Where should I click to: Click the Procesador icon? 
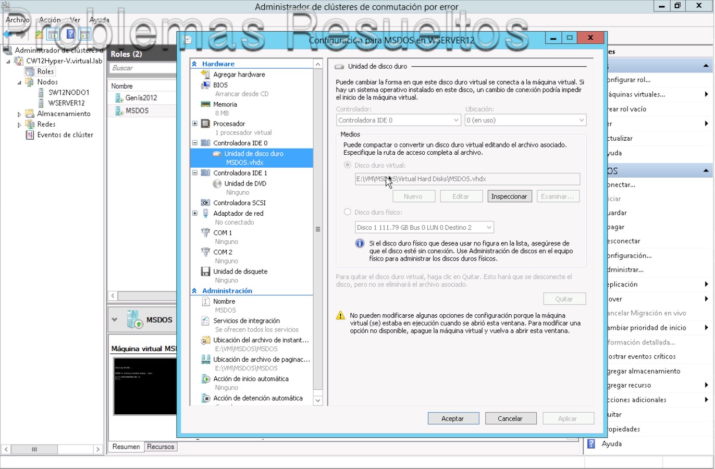(x=205, y=124)
